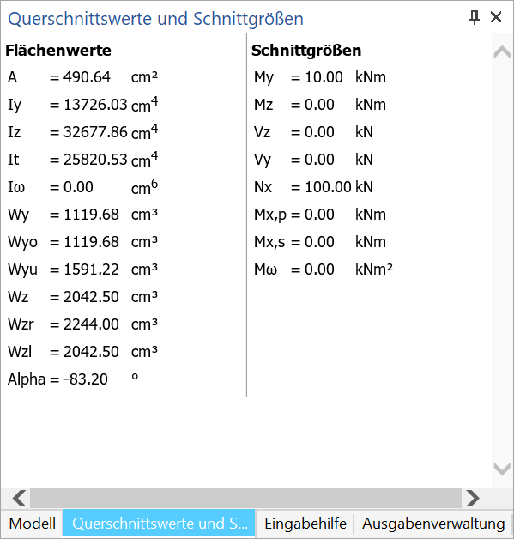This screenshot has width=514, height=539.
Task: Close the Querschnittswerte und Schnittgrößen panel
Action: coord(496,17)
